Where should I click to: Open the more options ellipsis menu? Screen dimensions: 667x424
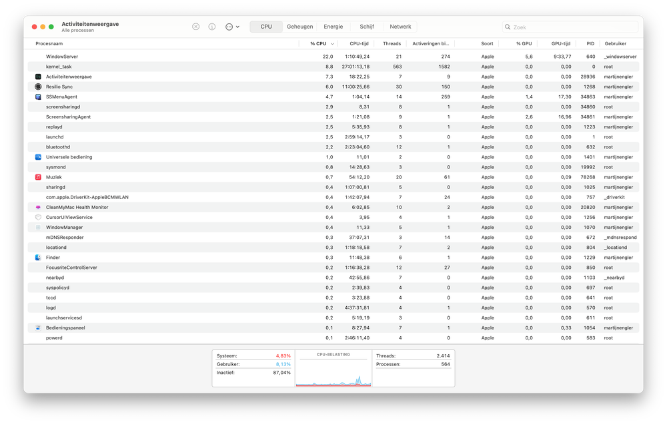click(x=232, y=27)
